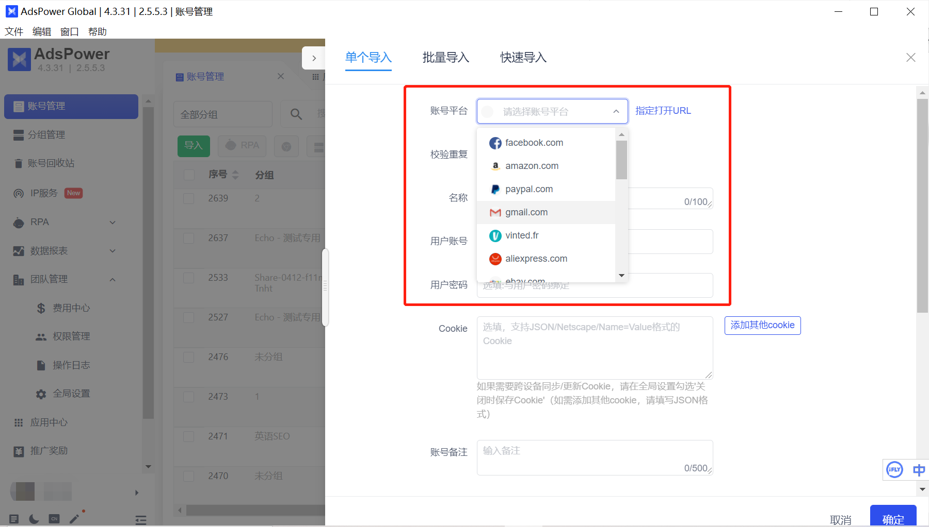Switch the 中 input language indicator
This screenshot has height=527, width=929.
pos(919,470)
